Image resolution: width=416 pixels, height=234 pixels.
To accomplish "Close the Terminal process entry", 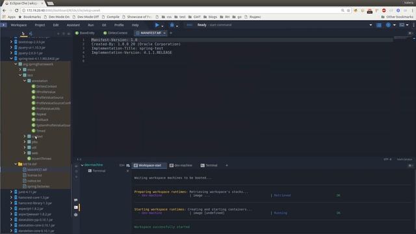I will click(x=127, y=171).
